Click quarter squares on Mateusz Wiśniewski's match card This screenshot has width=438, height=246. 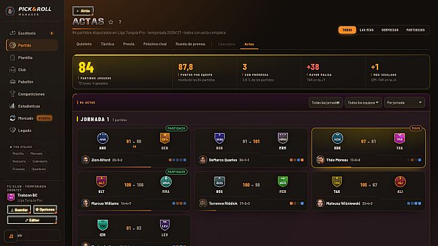click(x=414, y=204)
